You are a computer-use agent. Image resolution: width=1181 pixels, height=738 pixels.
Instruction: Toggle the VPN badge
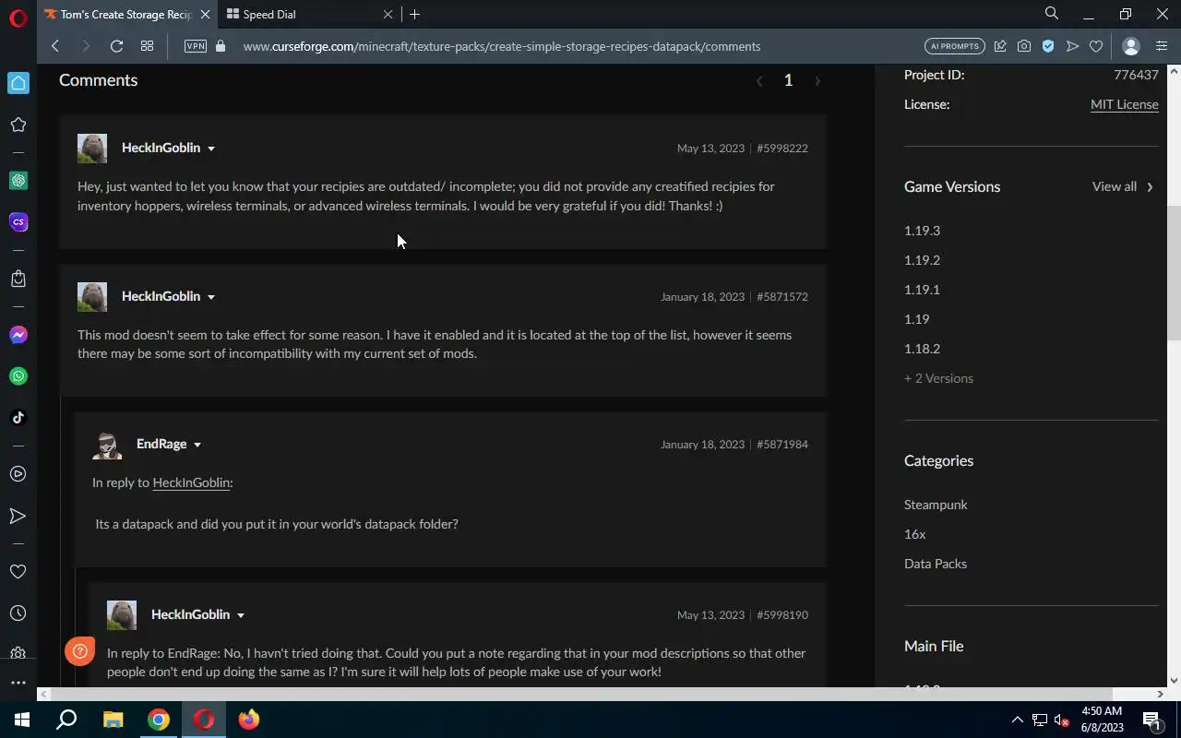(x=196, y=46)
